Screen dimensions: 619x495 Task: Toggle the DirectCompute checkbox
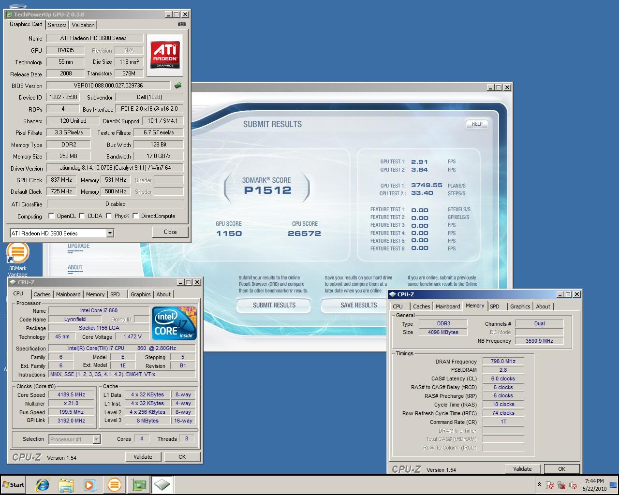135,216
